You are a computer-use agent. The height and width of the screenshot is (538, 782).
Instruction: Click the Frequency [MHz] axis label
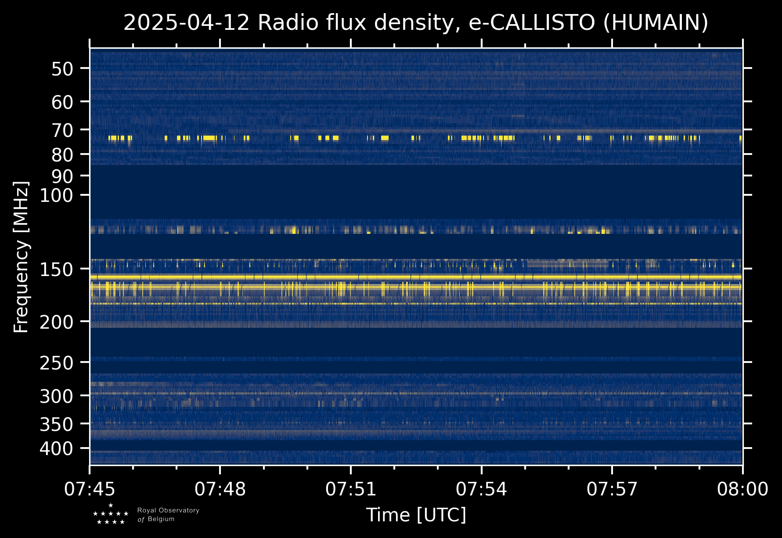[21, 257]
